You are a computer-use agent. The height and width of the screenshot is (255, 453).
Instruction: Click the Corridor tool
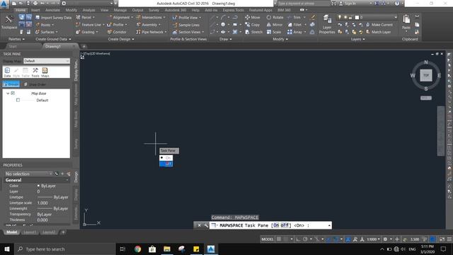click(x=117, y=32)
